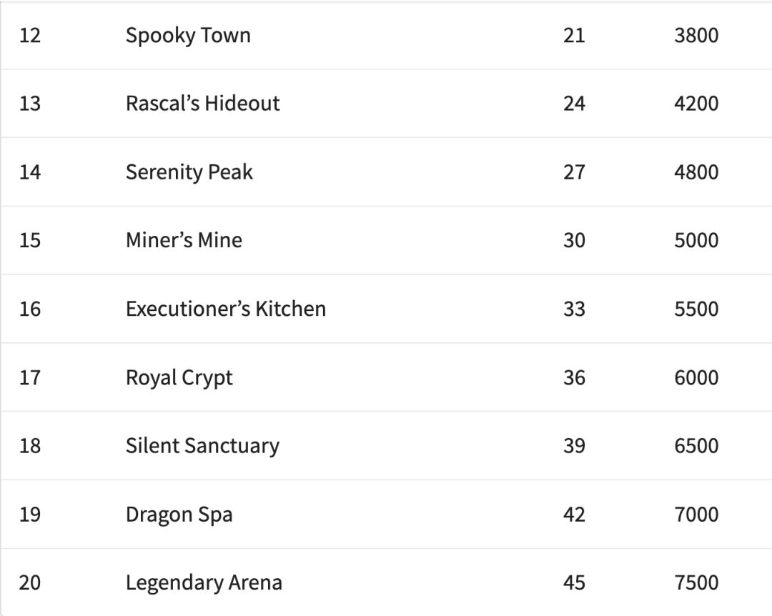The width and height of the screenshot is (772, 616).
Task: Click the number 42 for Dragon Spa
Action: coord(573,515)
